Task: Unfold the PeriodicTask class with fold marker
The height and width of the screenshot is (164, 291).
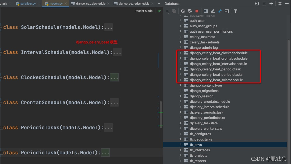Action: coord(1,153)
